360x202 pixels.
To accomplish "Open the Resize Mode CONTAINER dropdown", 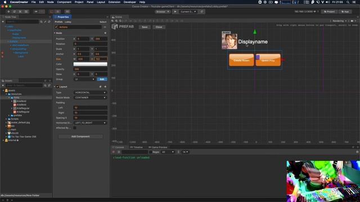I will [90, 98].
